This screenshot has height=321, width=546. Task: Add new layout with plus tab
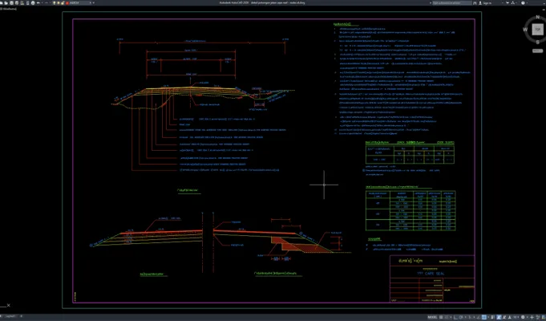pyautogui.click(x=21, y=316)
